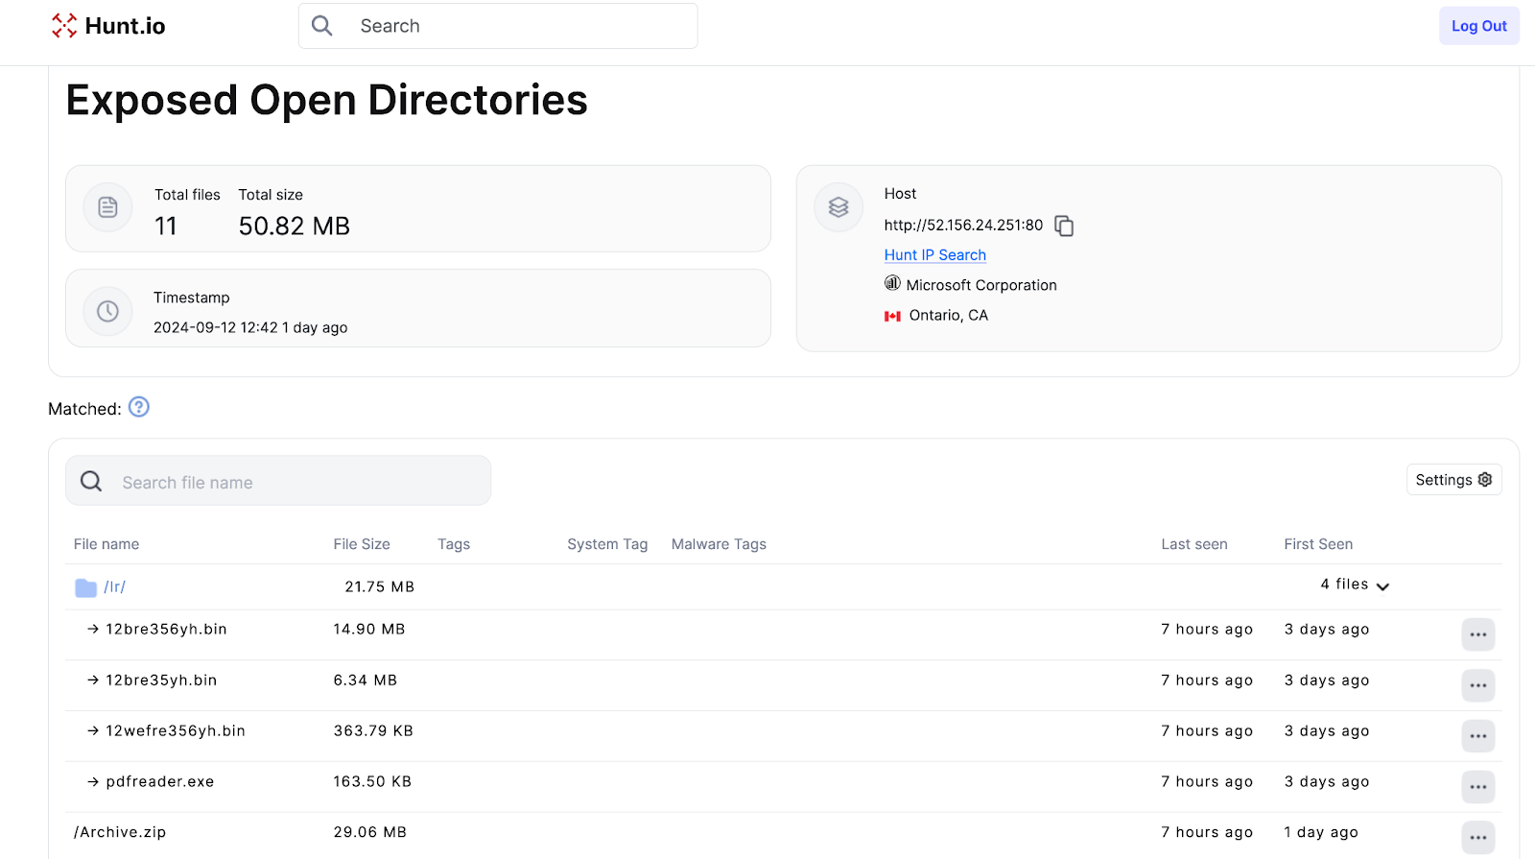Image resolution: width=1535 pixels, height=859 pixels.
Task: Open the /lr/ directory entry
Action: pyautogui.click(x=115, y=587)
